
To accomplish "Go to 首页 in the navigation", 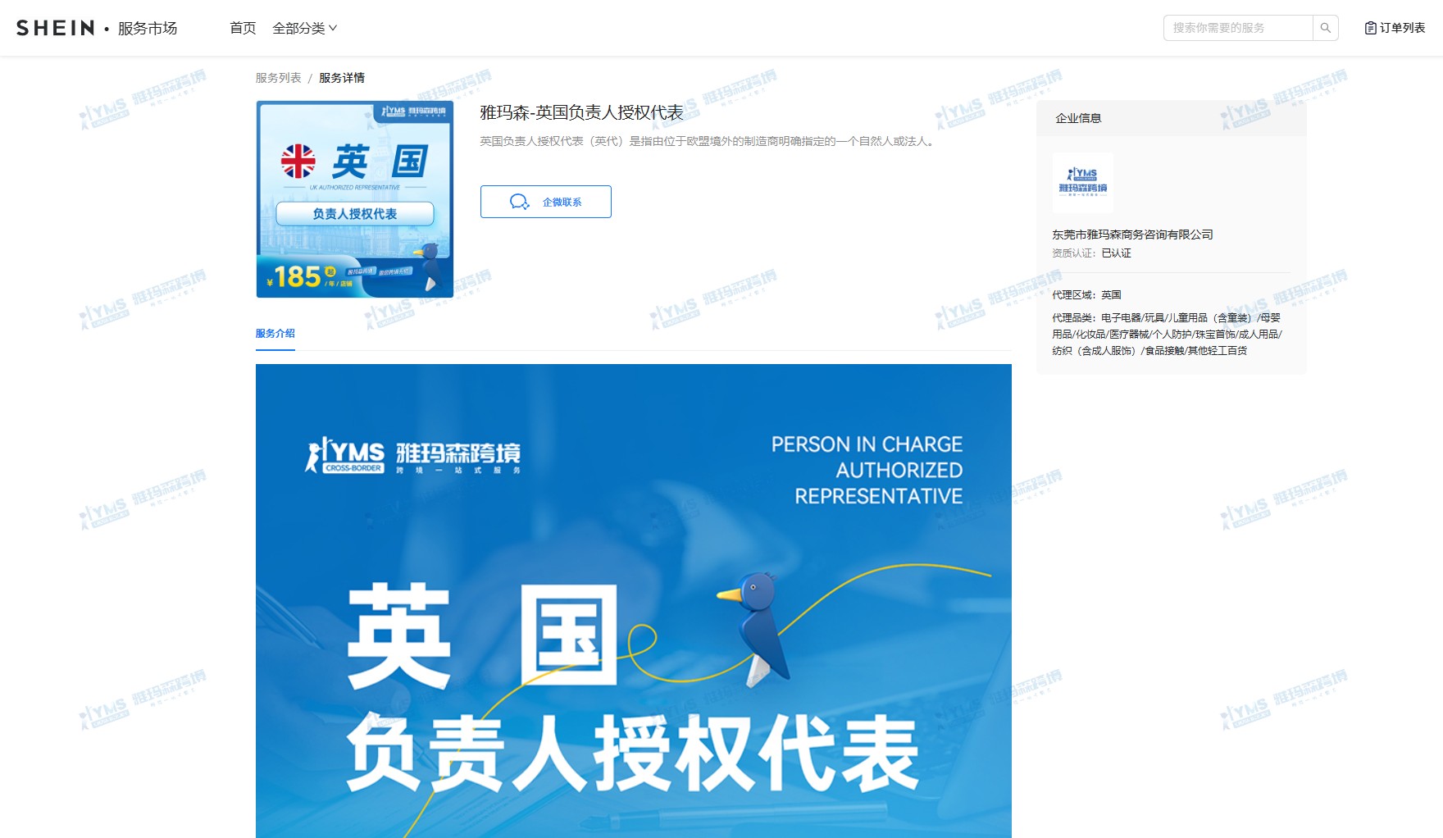I will click(243, 28).
